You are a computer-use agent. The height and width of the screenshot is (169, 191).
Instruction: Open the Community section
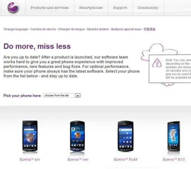click(x=148, y=8)
